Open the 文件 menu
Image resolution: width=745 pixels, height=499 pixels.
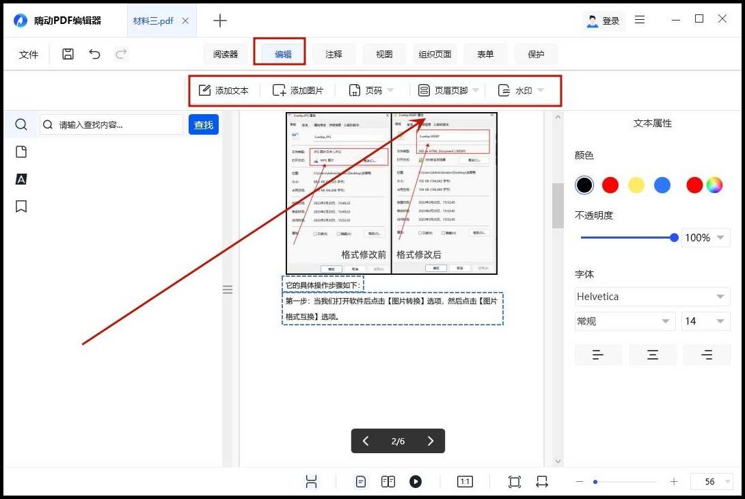click(x=29, y=55)
